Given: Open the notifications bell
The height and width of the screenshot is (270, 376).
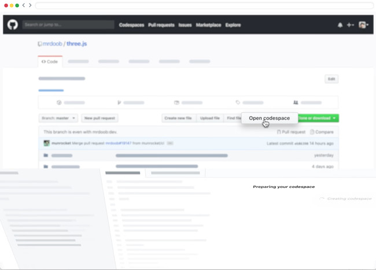Looking at the screenshot, I should (x=340, y=25).
